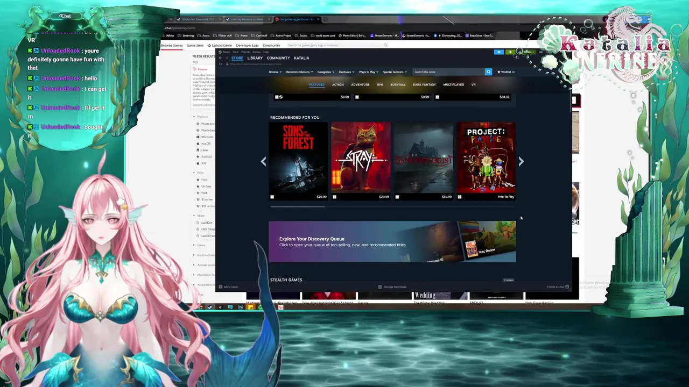Click the Manage Downloads icon in Steam
This screenshot has width=689, height=387.
(380, 287)
